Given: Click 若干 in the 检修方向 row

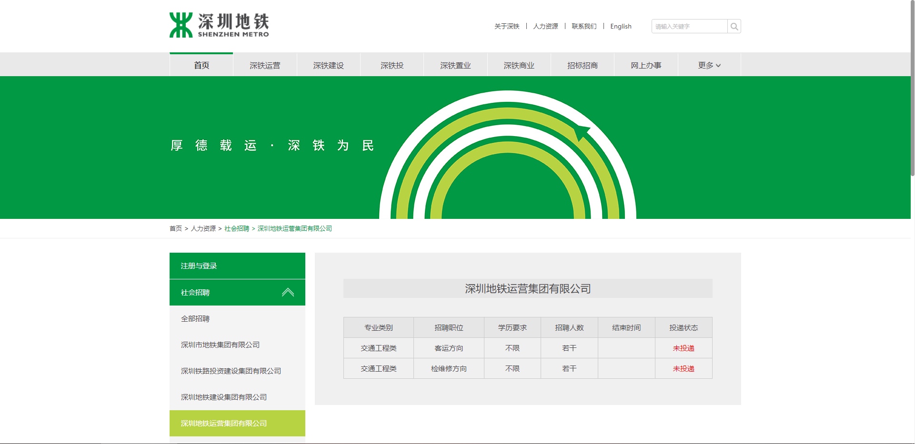Looking at the screenshot, I should pyautogui.click(x=569, y=368).
